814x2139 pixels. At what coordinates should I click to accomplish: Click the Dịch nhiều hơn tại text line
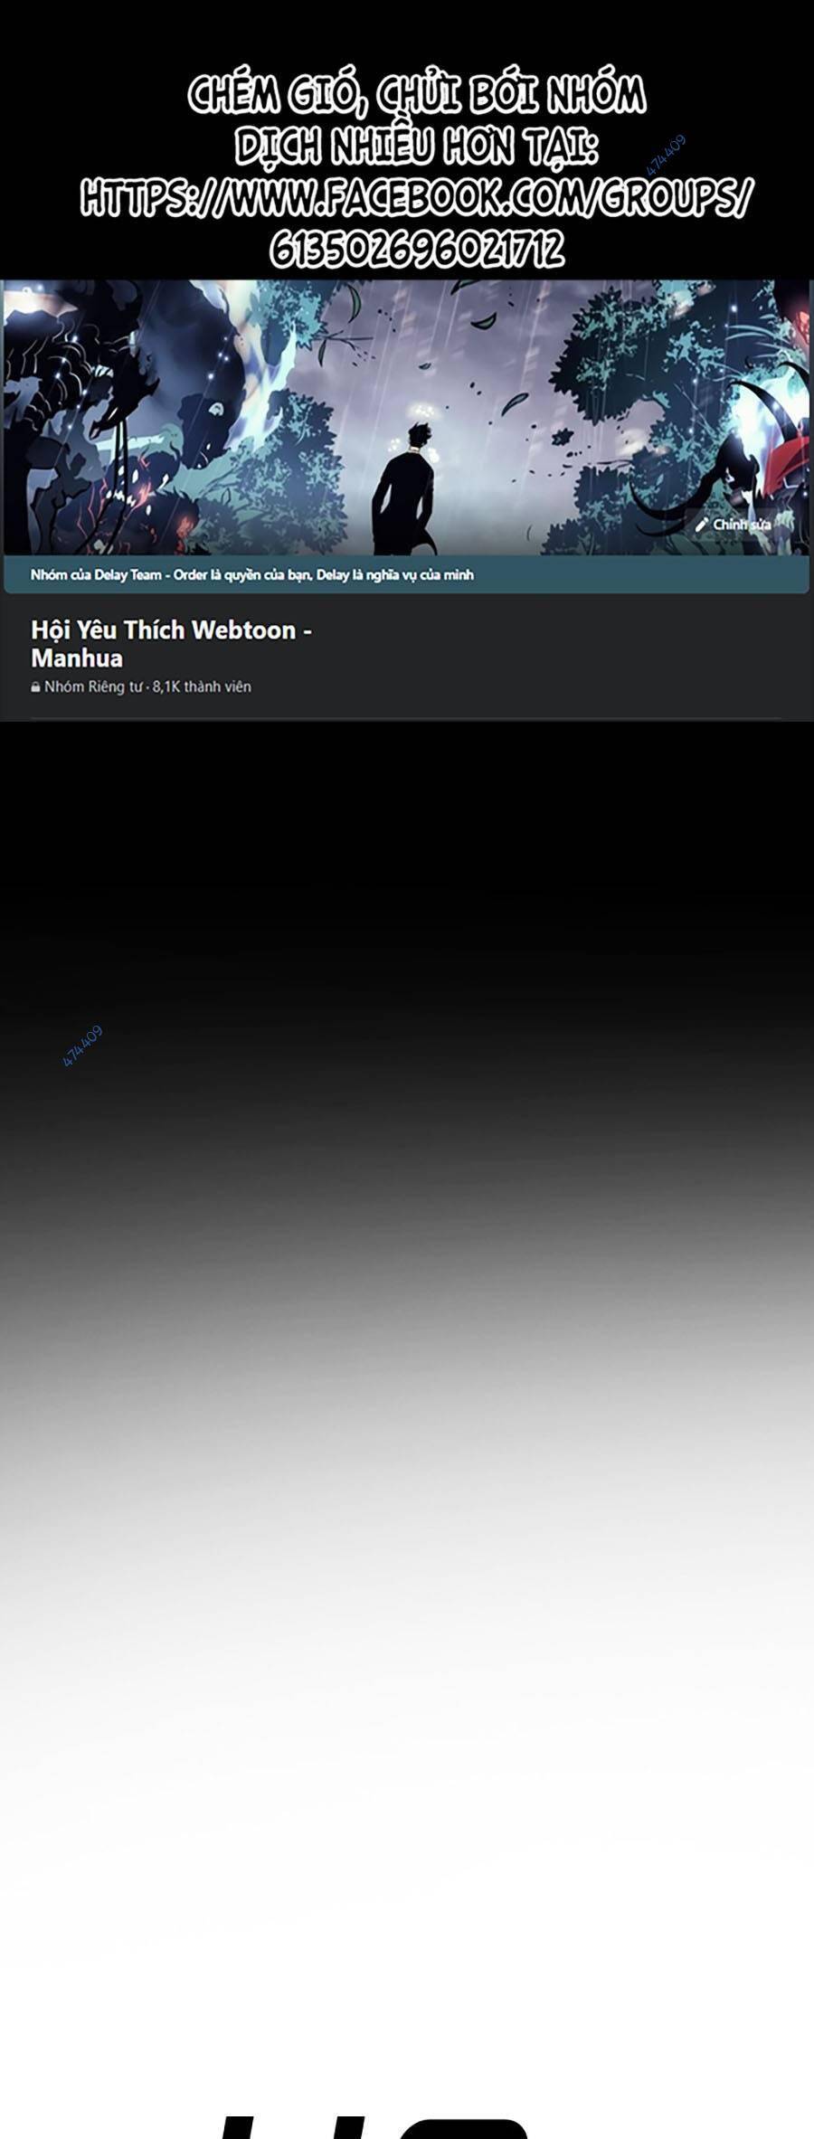point(417,147)
